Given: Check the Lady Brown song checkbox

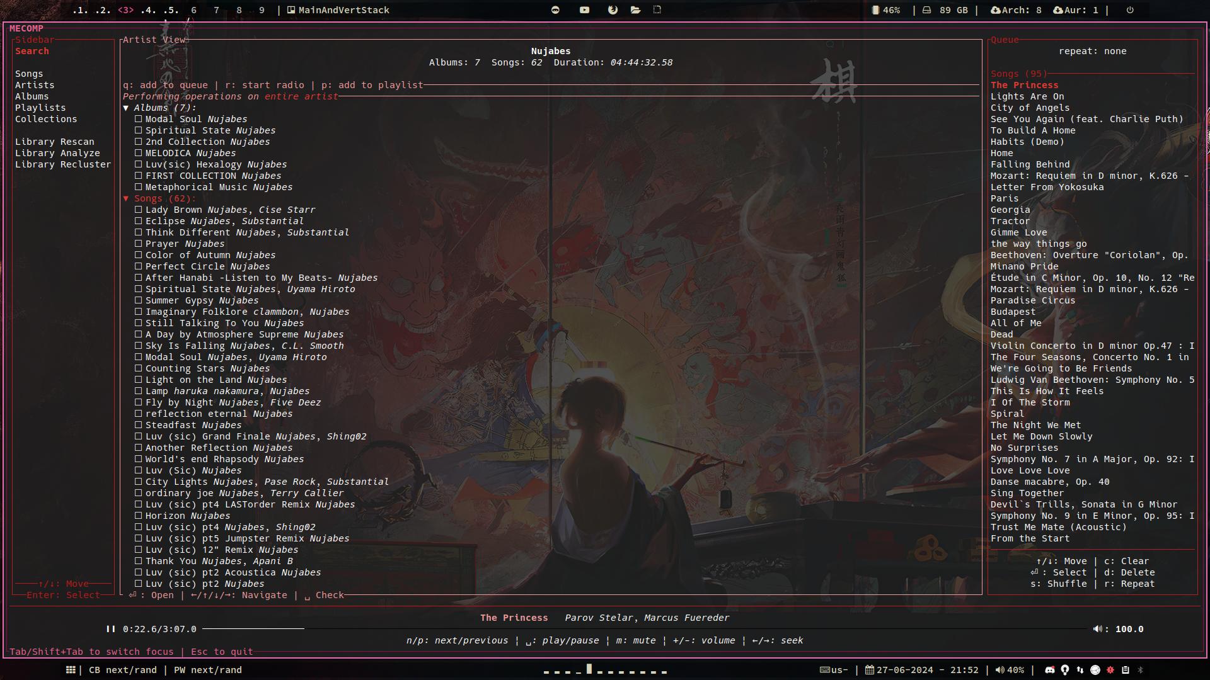Looking at the screenshot, I should tap(138, 210).
